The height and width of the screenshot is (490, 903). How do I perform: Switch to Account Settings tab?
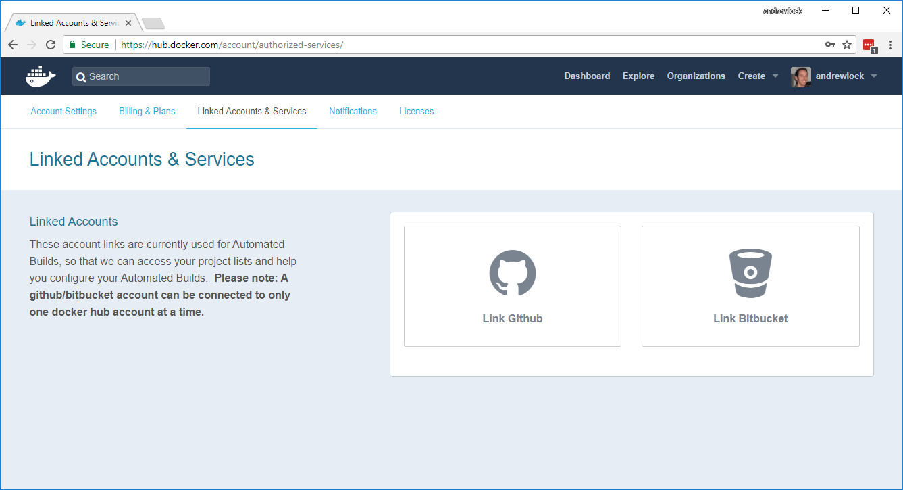click(x=63, y=112)
